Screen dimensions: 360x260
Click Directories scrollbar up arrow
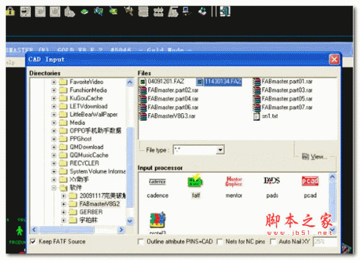130,82
